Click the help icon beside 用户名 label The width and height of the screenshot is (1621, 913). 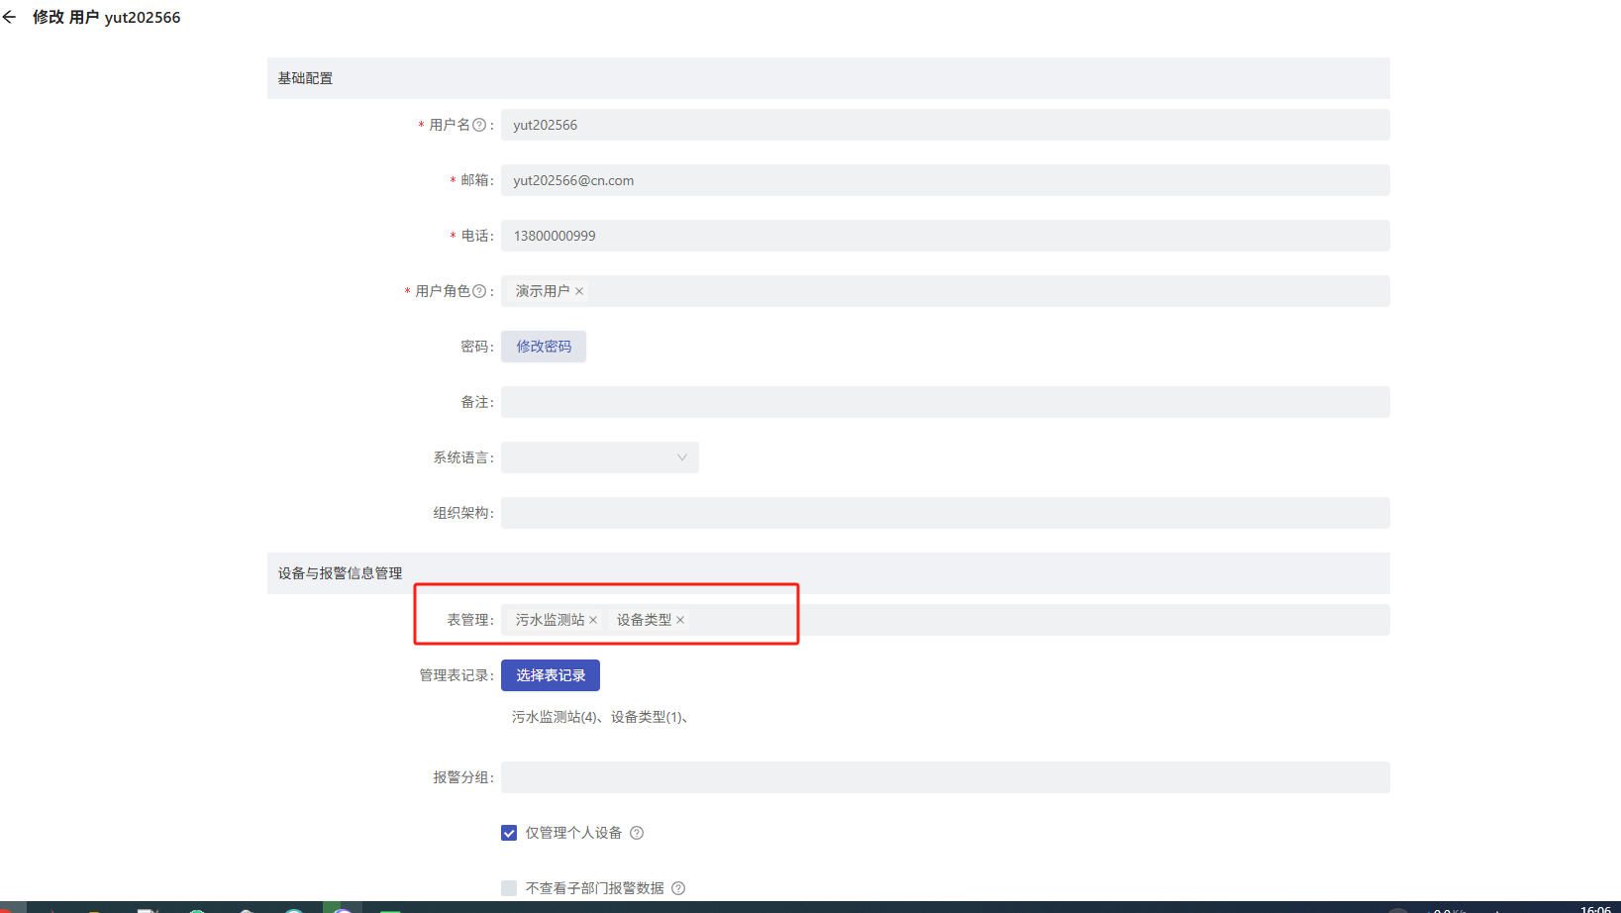[x=479, y=125]
